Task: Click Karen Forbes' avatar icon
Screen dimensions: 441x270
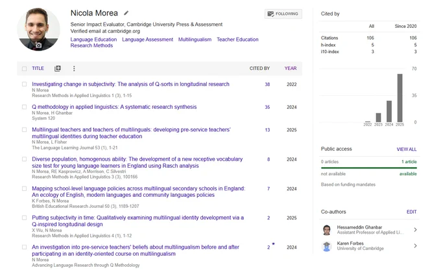Action: pyautogui.click(x=326, y=246)
